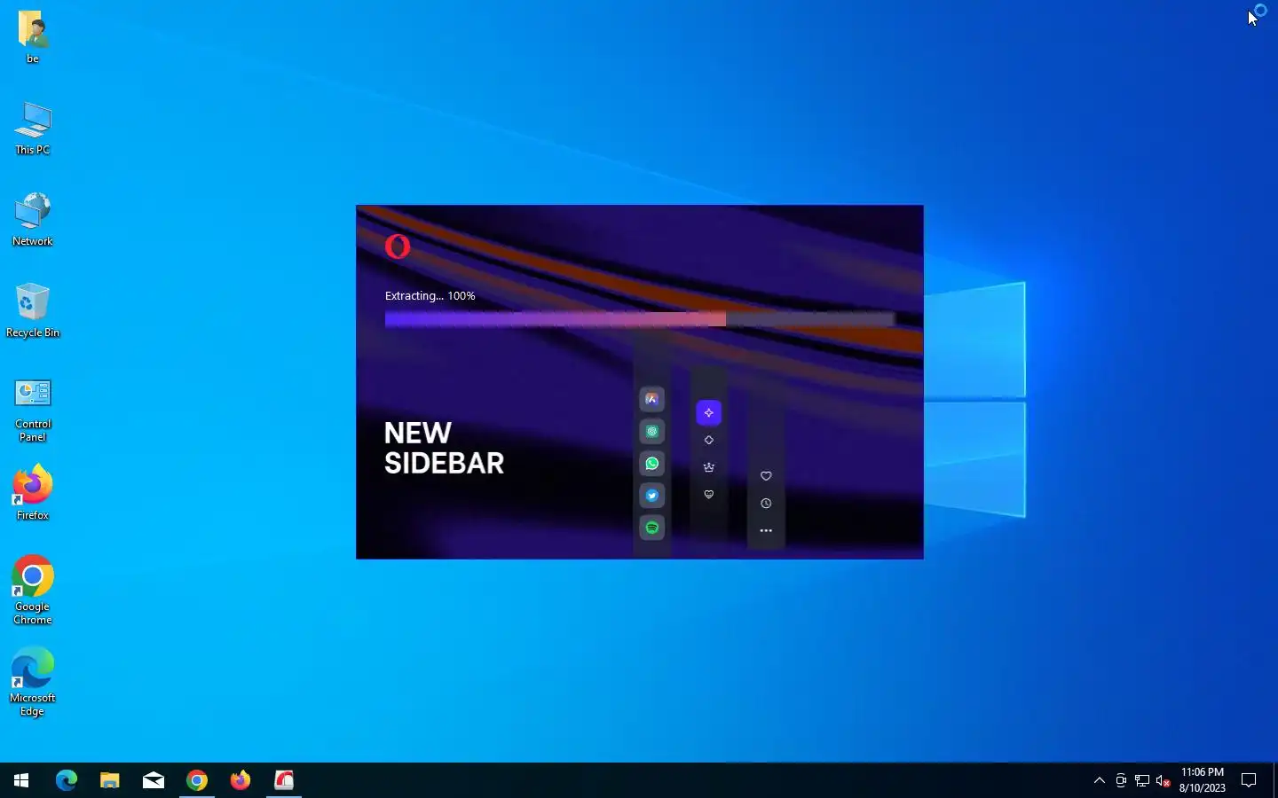Show hidden system tray icons

click(1100, 780)
